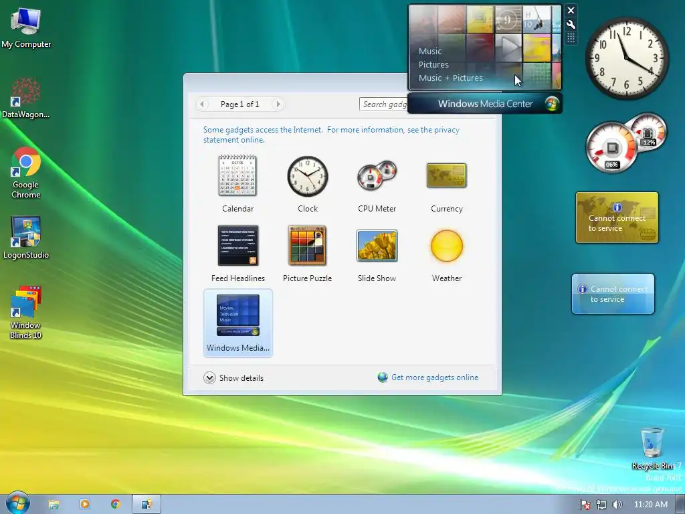Open the file explorer taskbar icon
This screenshot has width=685, height=514.
coord(54,505)
